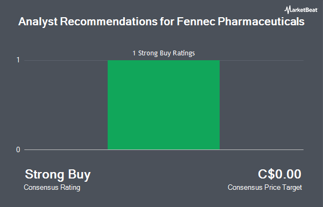Select the chart title text
Image resolution: width=323 pixels, height=207 pixels.
click(x=161, y=22)
